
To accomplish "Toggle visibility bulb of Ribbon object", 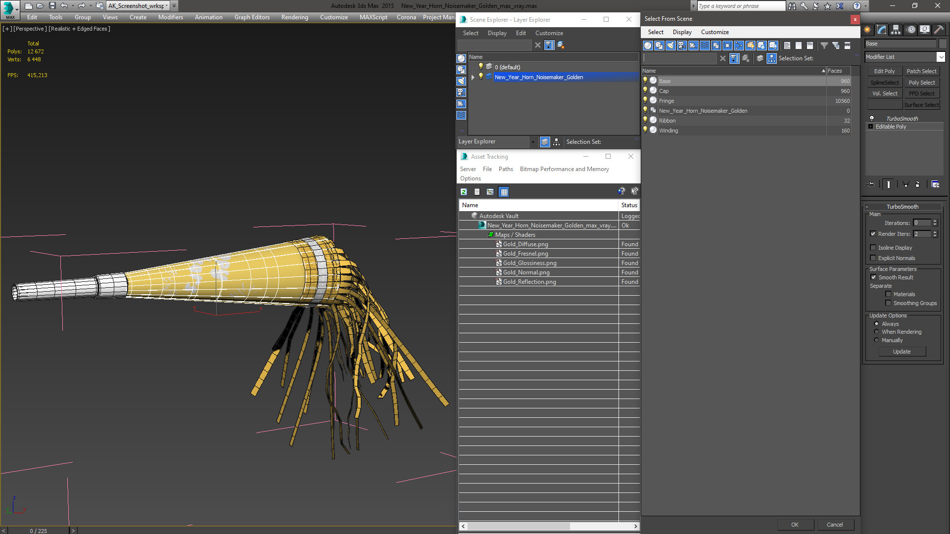I will coord(645,120).
